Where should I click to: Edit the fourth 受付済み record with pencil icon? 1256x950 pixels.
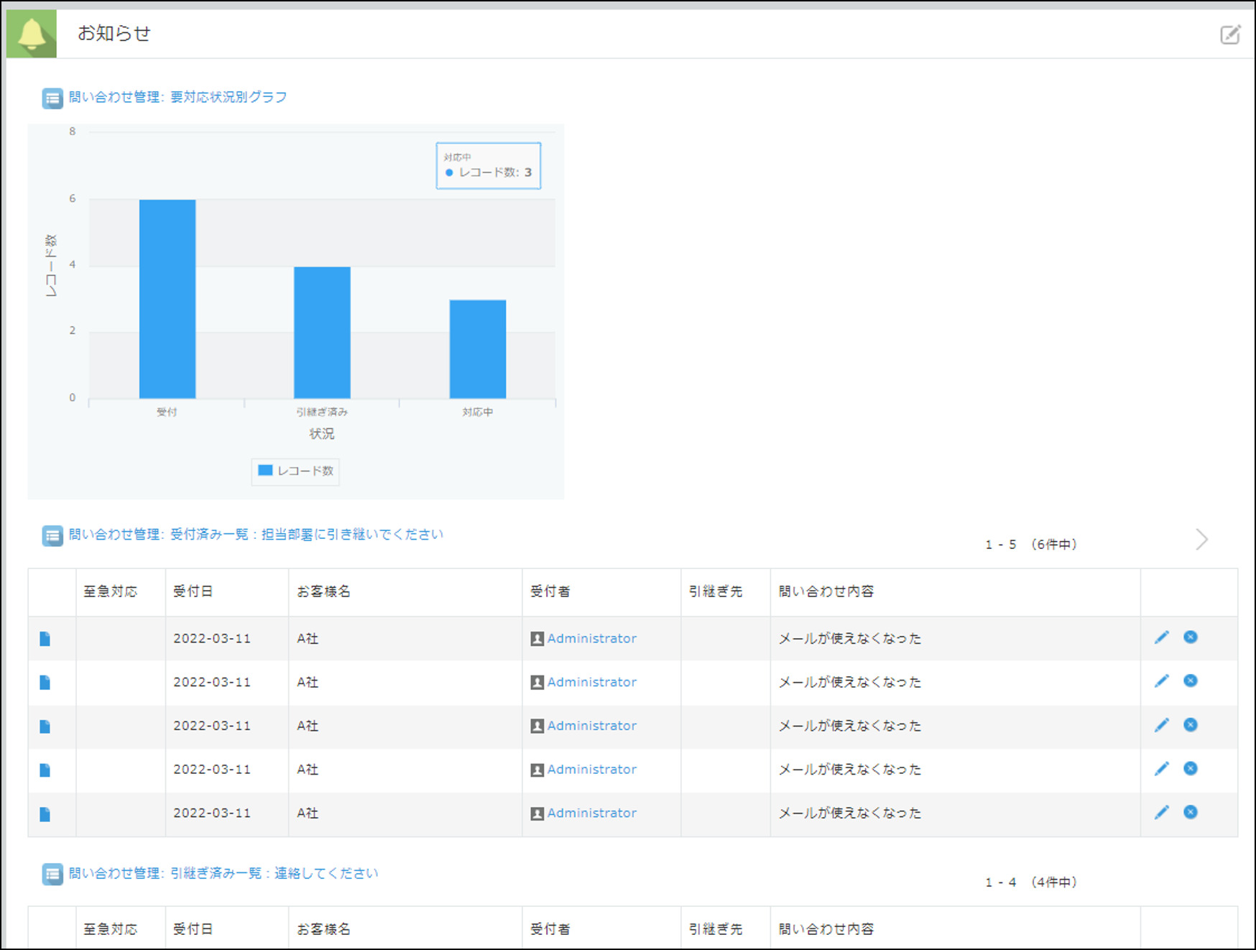(1162, 769)
